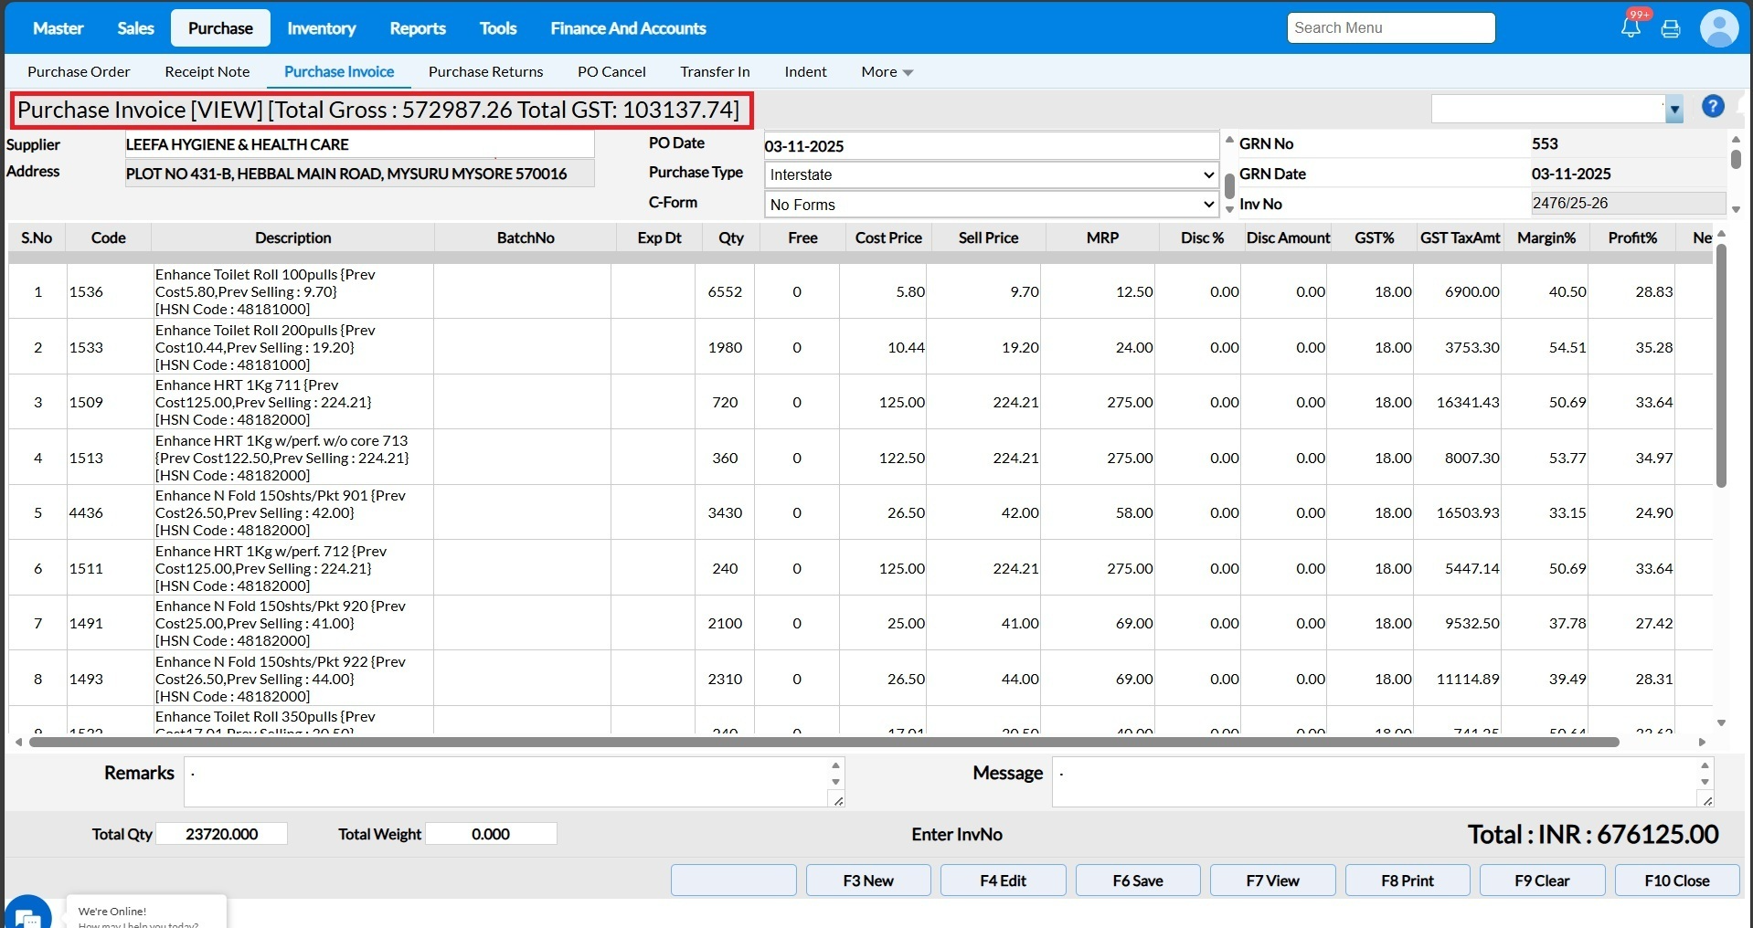Click in the Search Menu field

(x=1390, y=28)
